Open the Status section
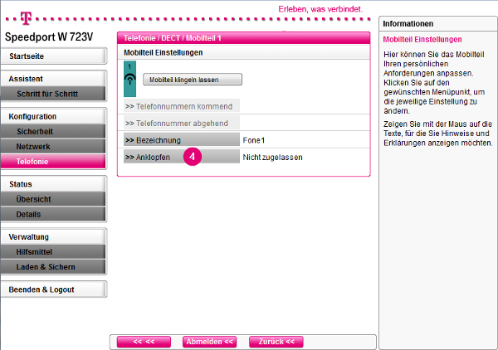 click(53, 184)
